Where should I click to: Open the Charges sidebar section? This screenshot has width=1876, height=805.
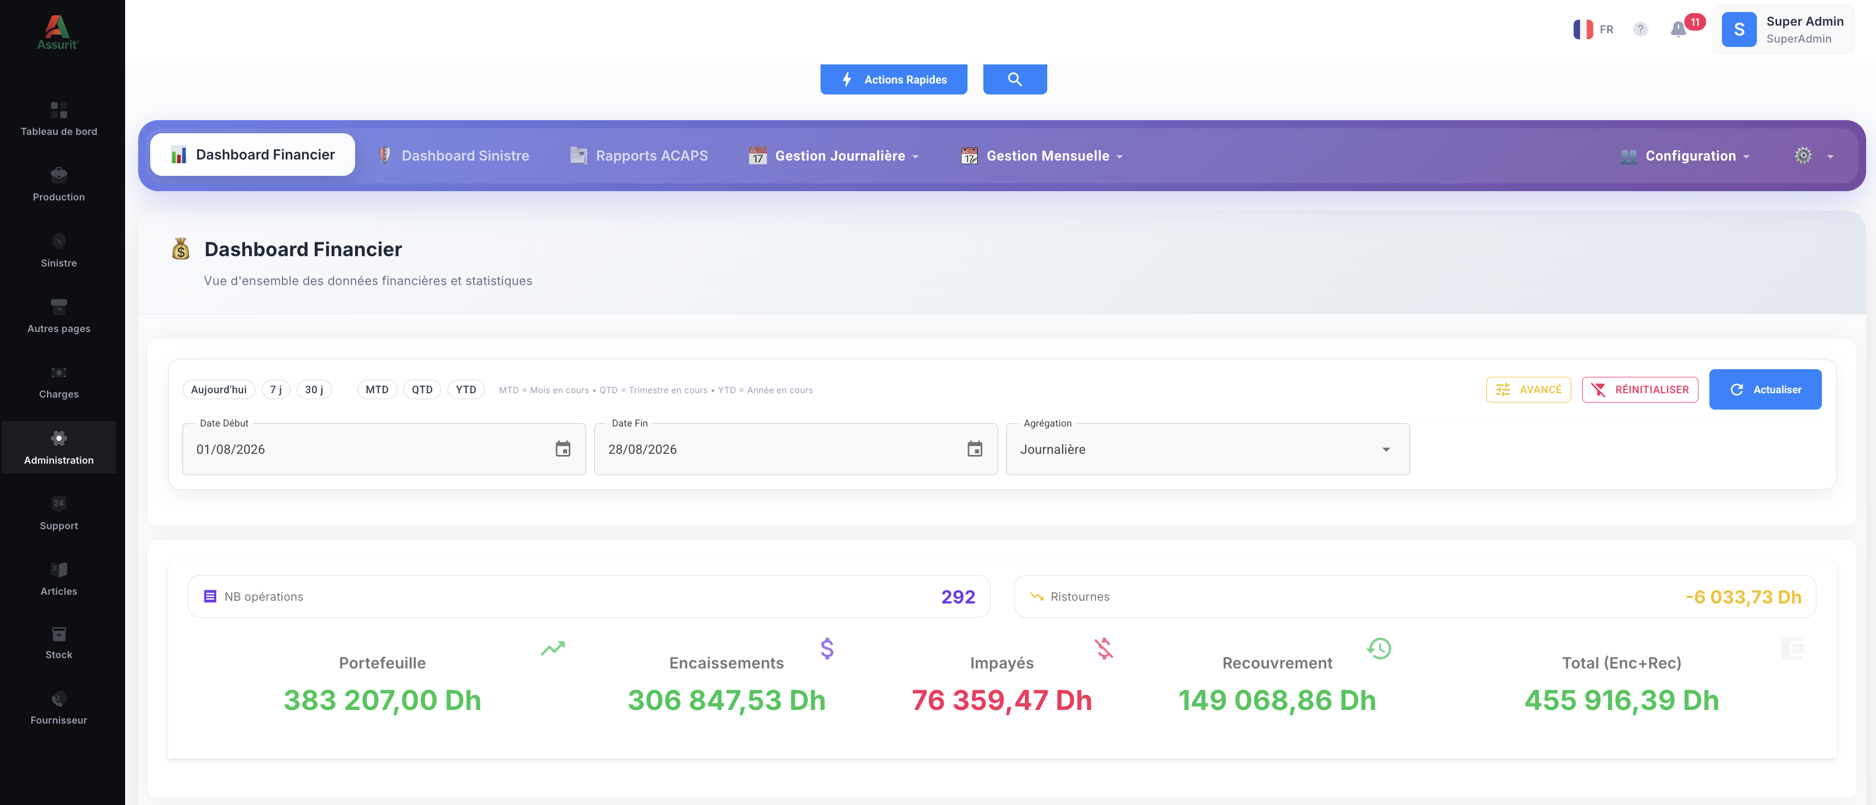pos(58,382)
